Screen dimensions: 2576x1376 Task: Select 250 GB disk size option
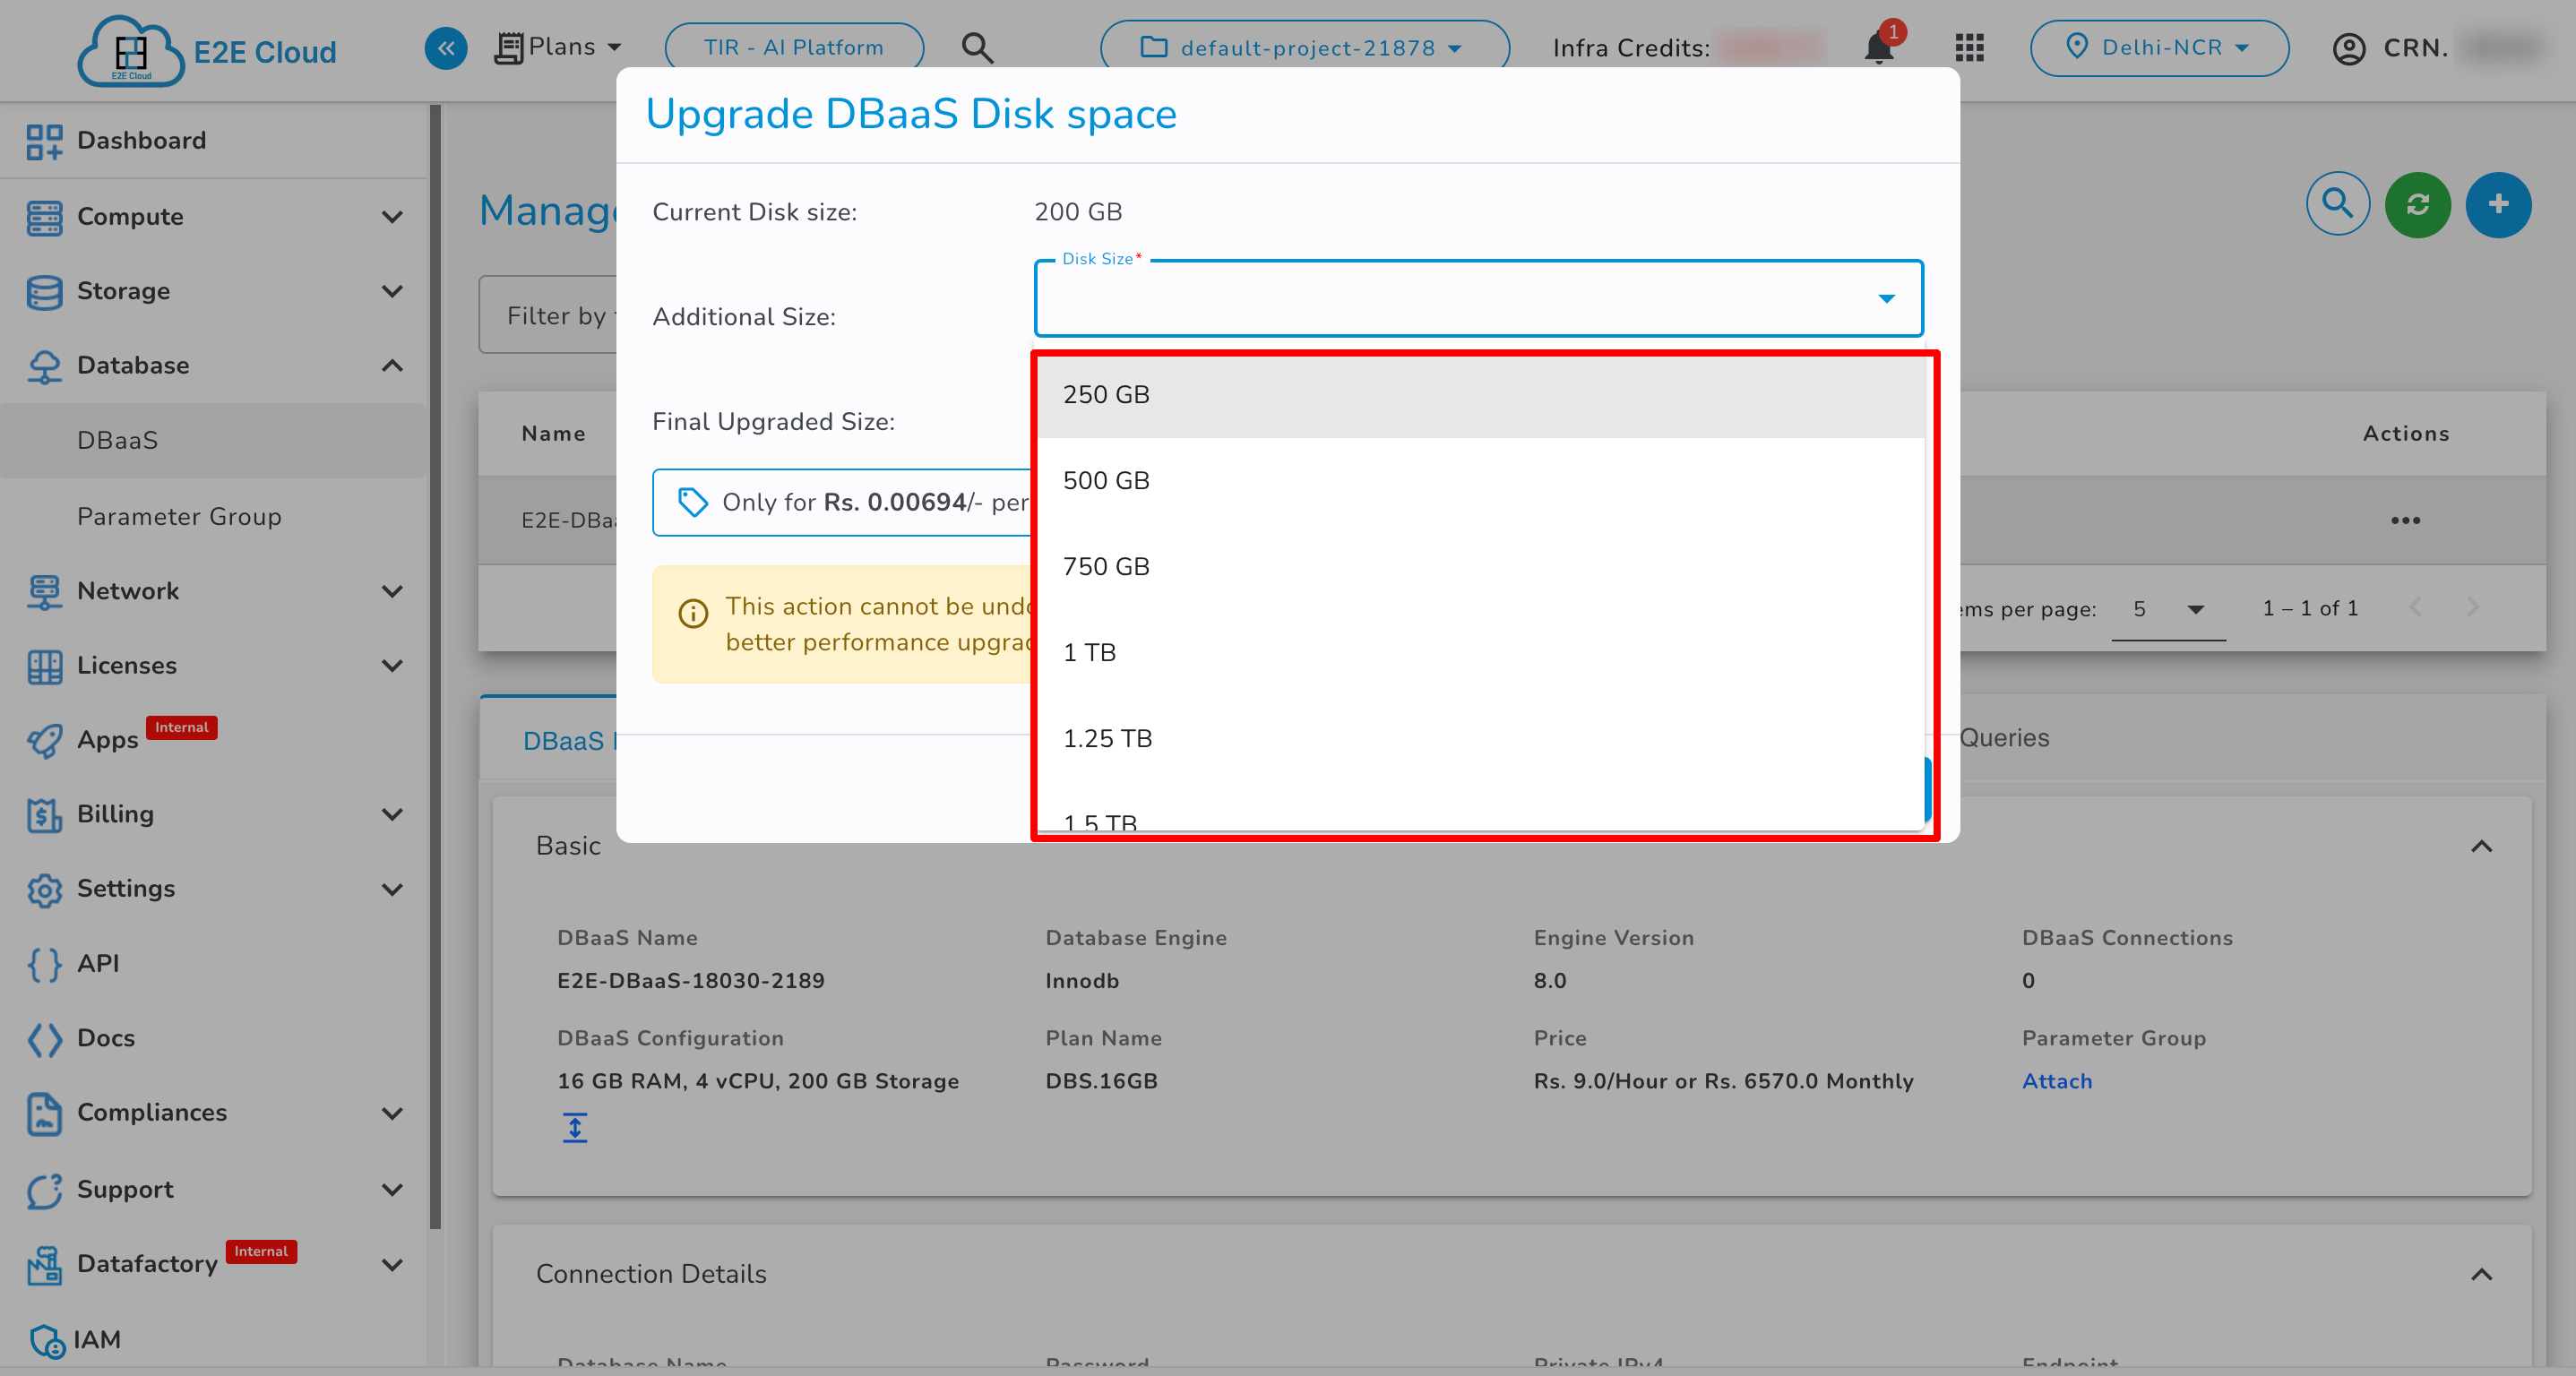pos(1481,395)
